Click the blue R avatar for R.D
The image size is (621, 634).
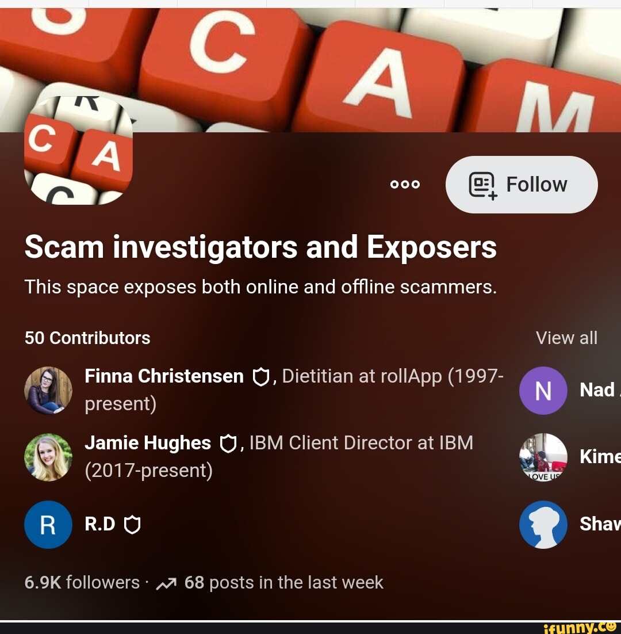pos(48,525)
